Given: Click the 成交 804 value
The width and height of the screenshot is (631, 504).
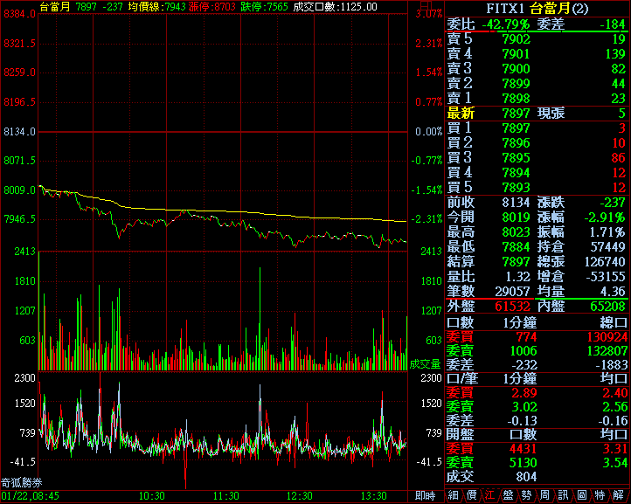Looking at the screenshot, I should [526, 477].
